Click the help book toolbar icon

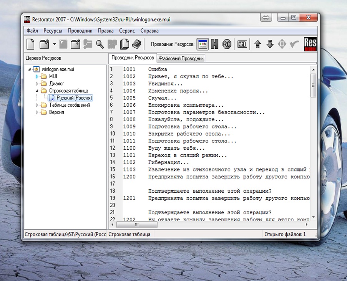coord(137,44)
